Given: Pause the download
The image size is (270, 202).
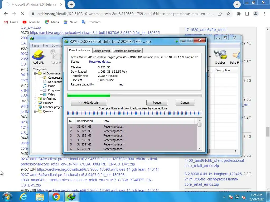Looking at the screenshot, I should 157,103.
